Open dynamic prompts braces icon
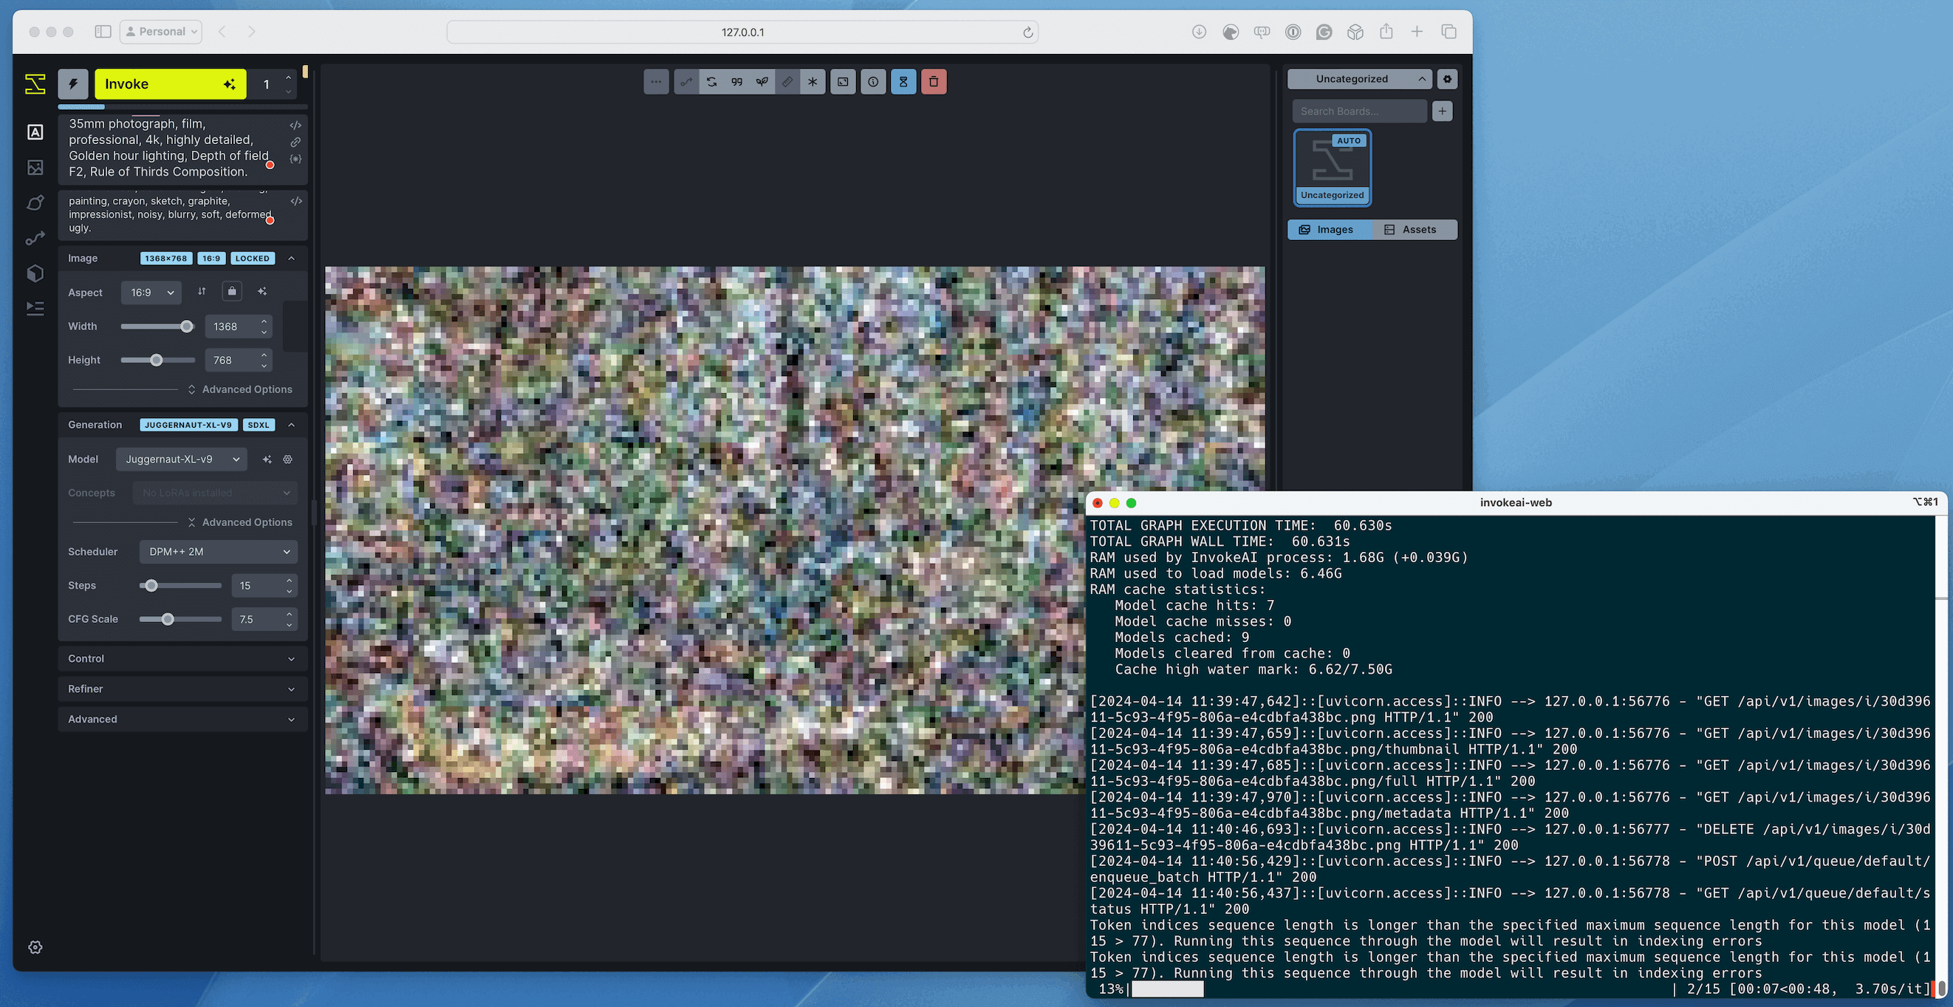Viewport: 1953px width, 1007px height. coord(295,160)
